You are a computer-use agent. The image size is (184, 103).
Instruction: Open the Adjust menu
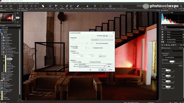[x=20, y=3]
